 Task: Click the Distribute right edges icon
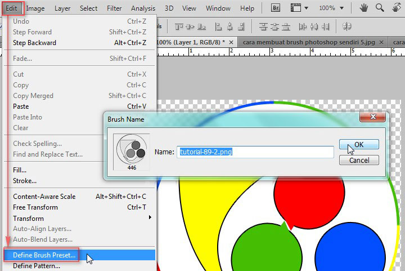326,26
